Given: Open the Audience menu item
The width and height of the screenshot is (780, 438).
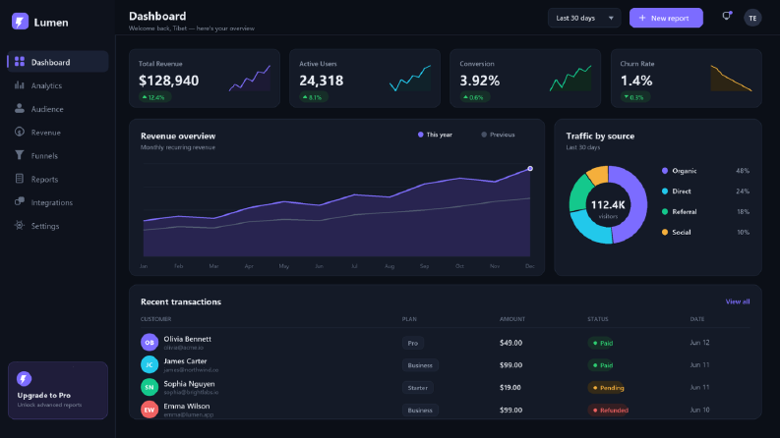Looking at the screenshot, I should pyautogui.click(x=58, y=108).
